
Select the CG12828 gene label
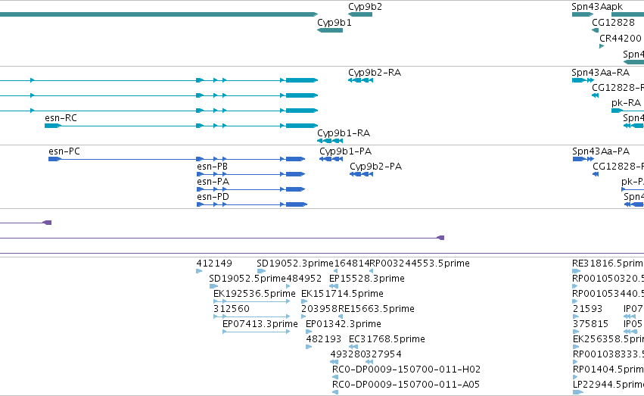coord(613,23)
